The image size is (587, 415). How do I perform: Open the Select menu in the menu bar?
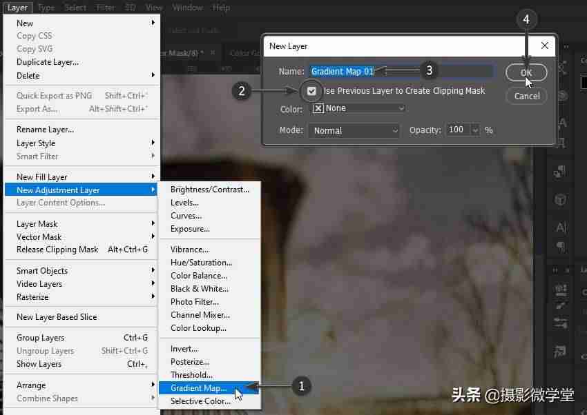[x=75, y=8]
